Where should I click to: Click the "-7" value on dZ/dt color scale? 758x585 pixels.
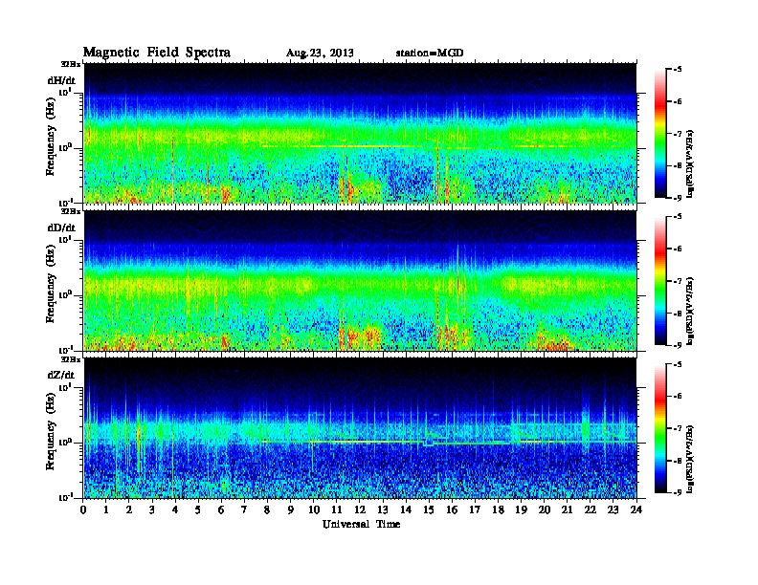click(678, 428)
